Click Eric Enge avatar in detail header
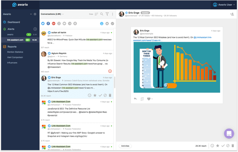The height and width of the screenshot is (152, 238). tap(121, 14)
